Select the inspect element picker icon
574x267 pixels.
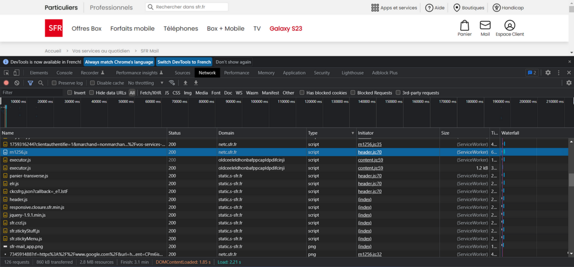[6, 73]
